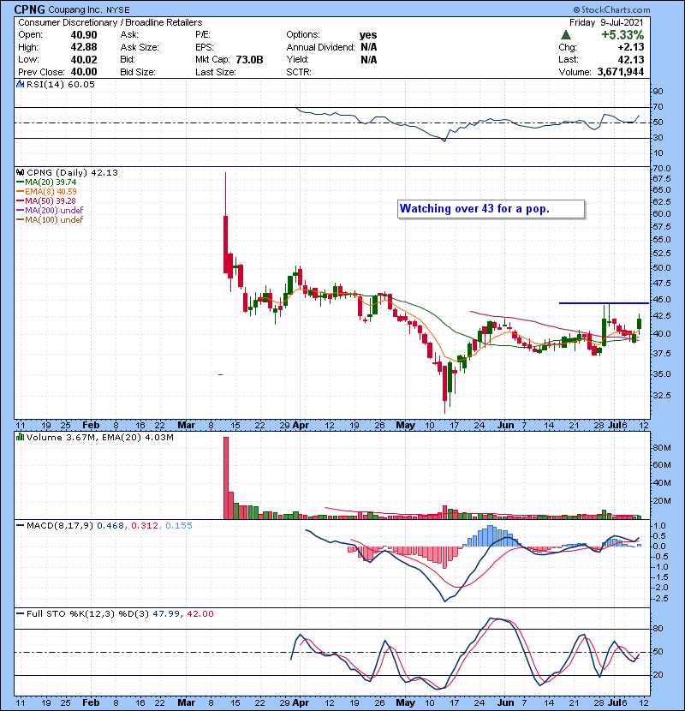
Task: Click the MACD(8,17,9) indicator label
Action: tap(60, 526)
